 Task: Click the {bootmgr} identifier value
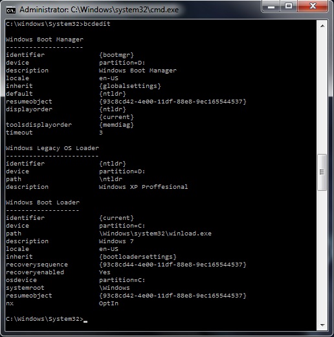[x=117, y=55]
